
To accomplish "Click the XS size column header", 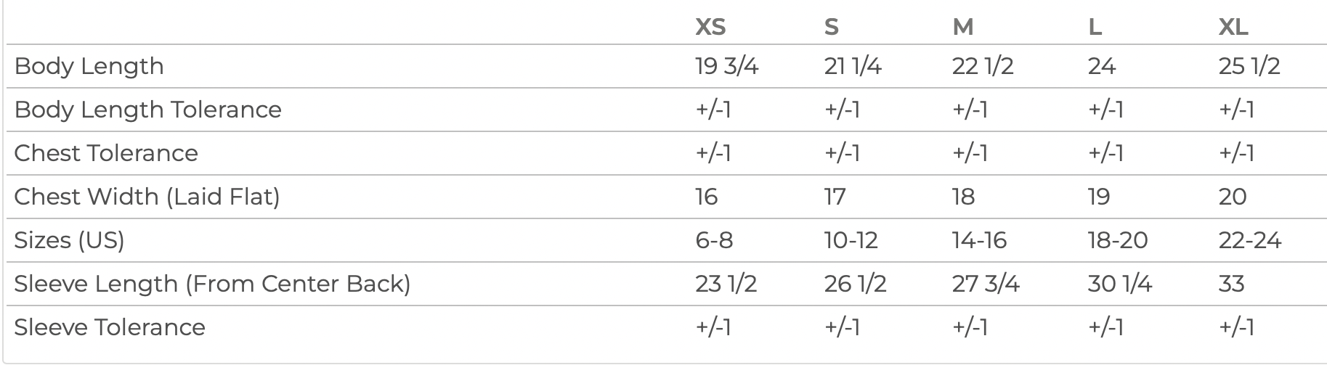I will pos(710,27).
